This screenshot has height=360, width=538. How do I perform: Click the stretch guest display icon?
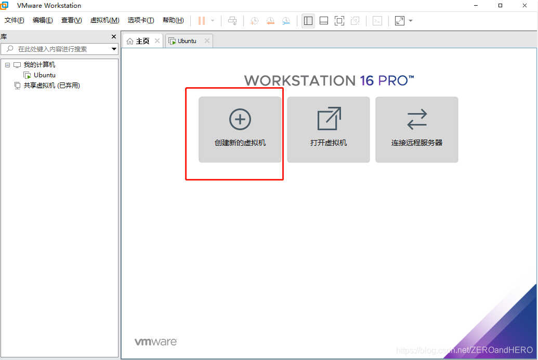point(400,21)
